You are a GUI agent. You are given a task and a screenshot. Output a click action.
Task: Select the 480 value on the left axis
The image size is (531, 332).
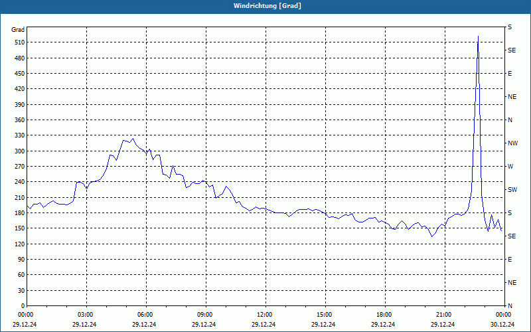click(20, 58)
